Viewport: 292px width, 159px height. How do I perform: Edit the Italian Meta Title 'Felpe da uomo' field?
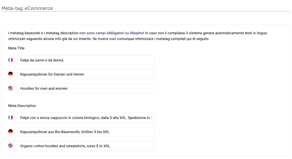pos(86,60)
